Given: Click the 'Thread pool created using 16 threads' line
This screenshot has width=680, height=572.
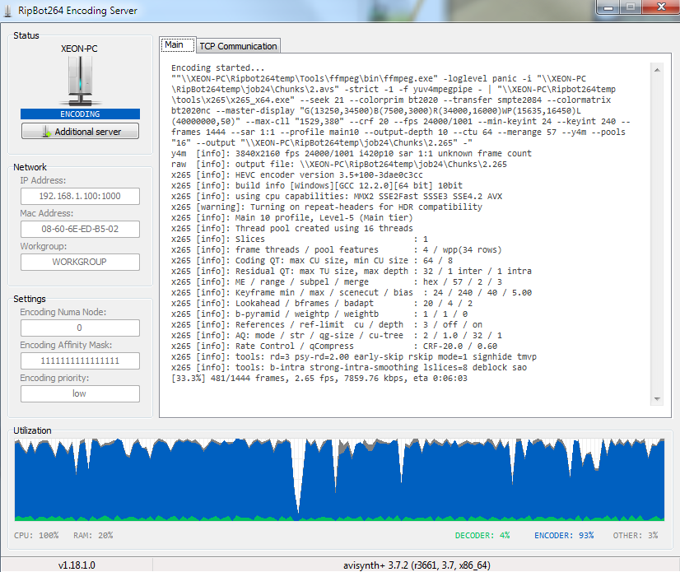Looking at the screenshot, I should 292,228.
